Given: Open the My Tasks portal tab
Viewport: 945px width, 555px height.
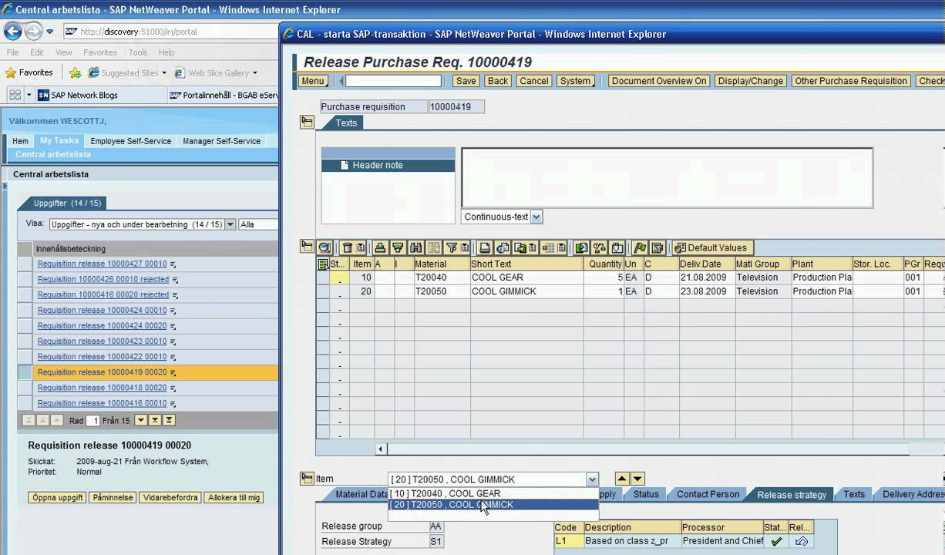Looking at the screenshot, I should (x=59, y=140).
